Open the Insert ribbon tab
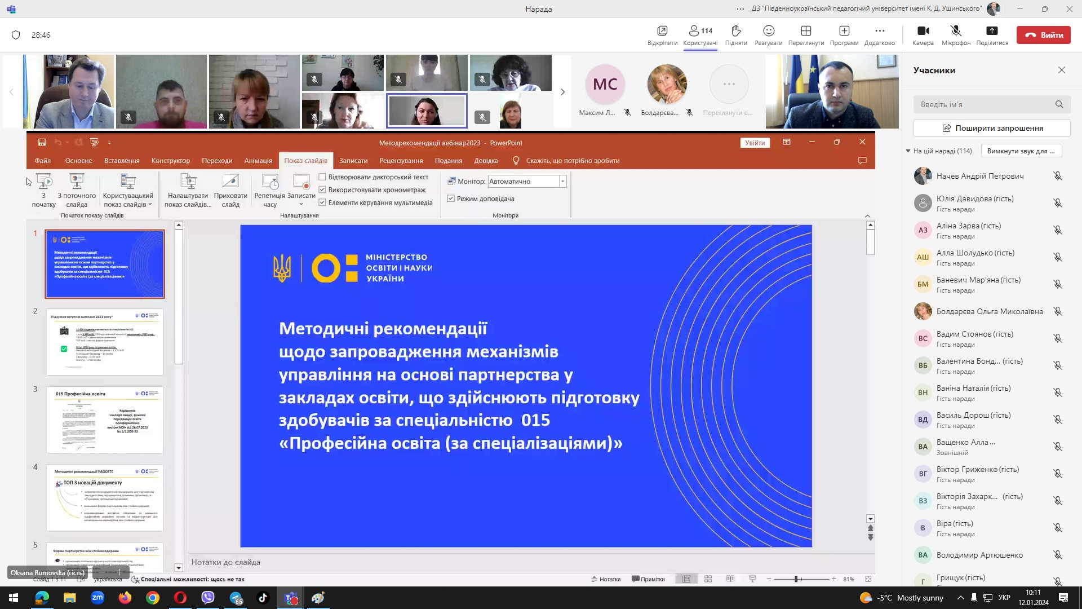 coord(122,161)
